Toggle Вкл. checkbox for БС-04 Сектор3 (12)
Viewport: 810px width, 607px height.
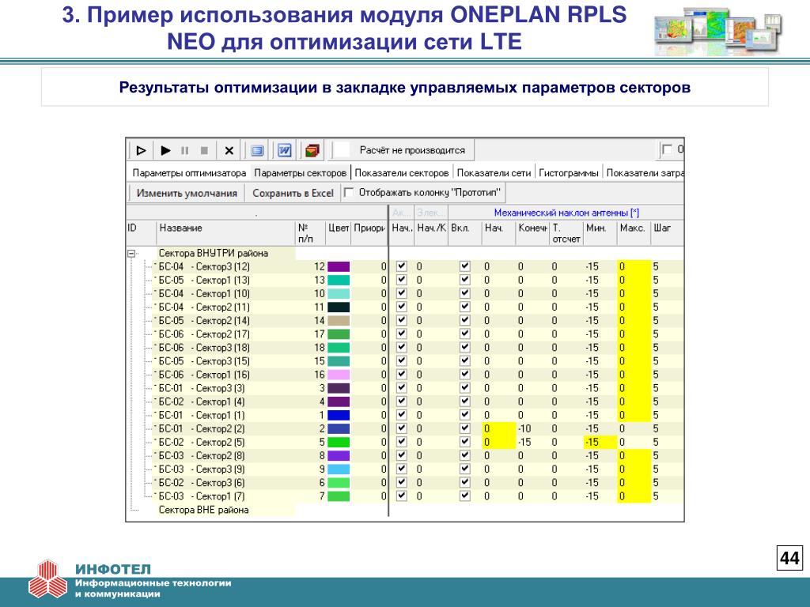click(465, 266)
